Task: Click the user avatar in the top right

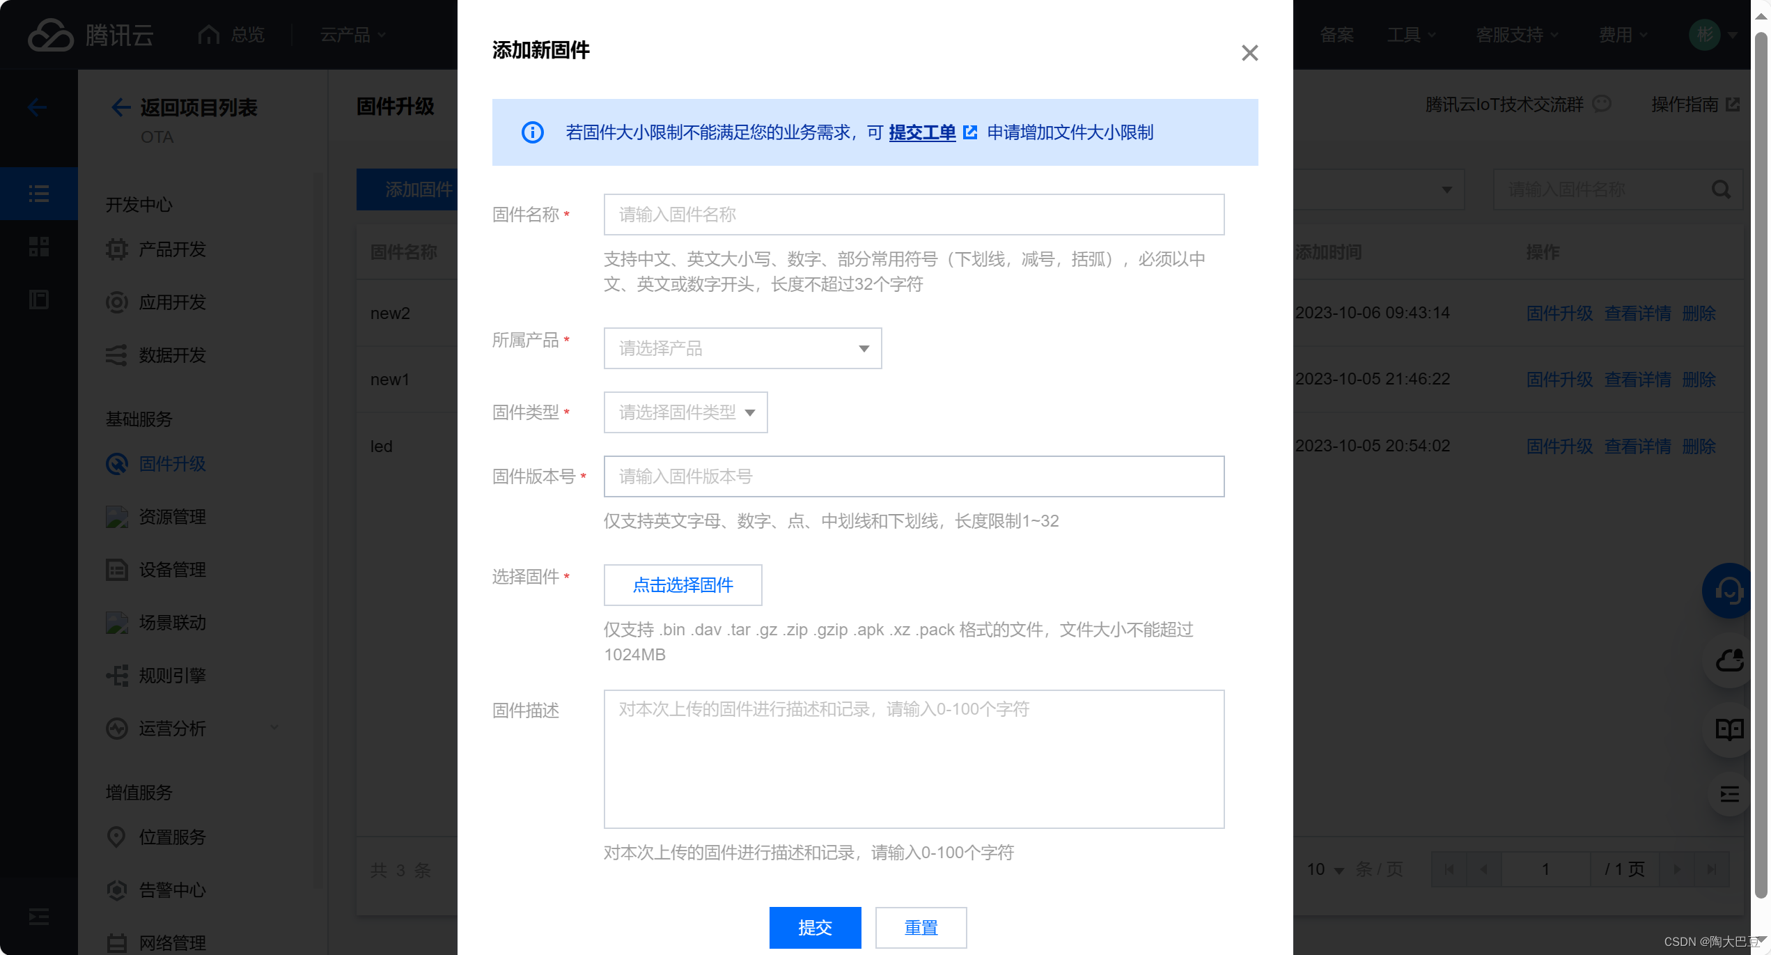Action: (x=1704, y=35)
